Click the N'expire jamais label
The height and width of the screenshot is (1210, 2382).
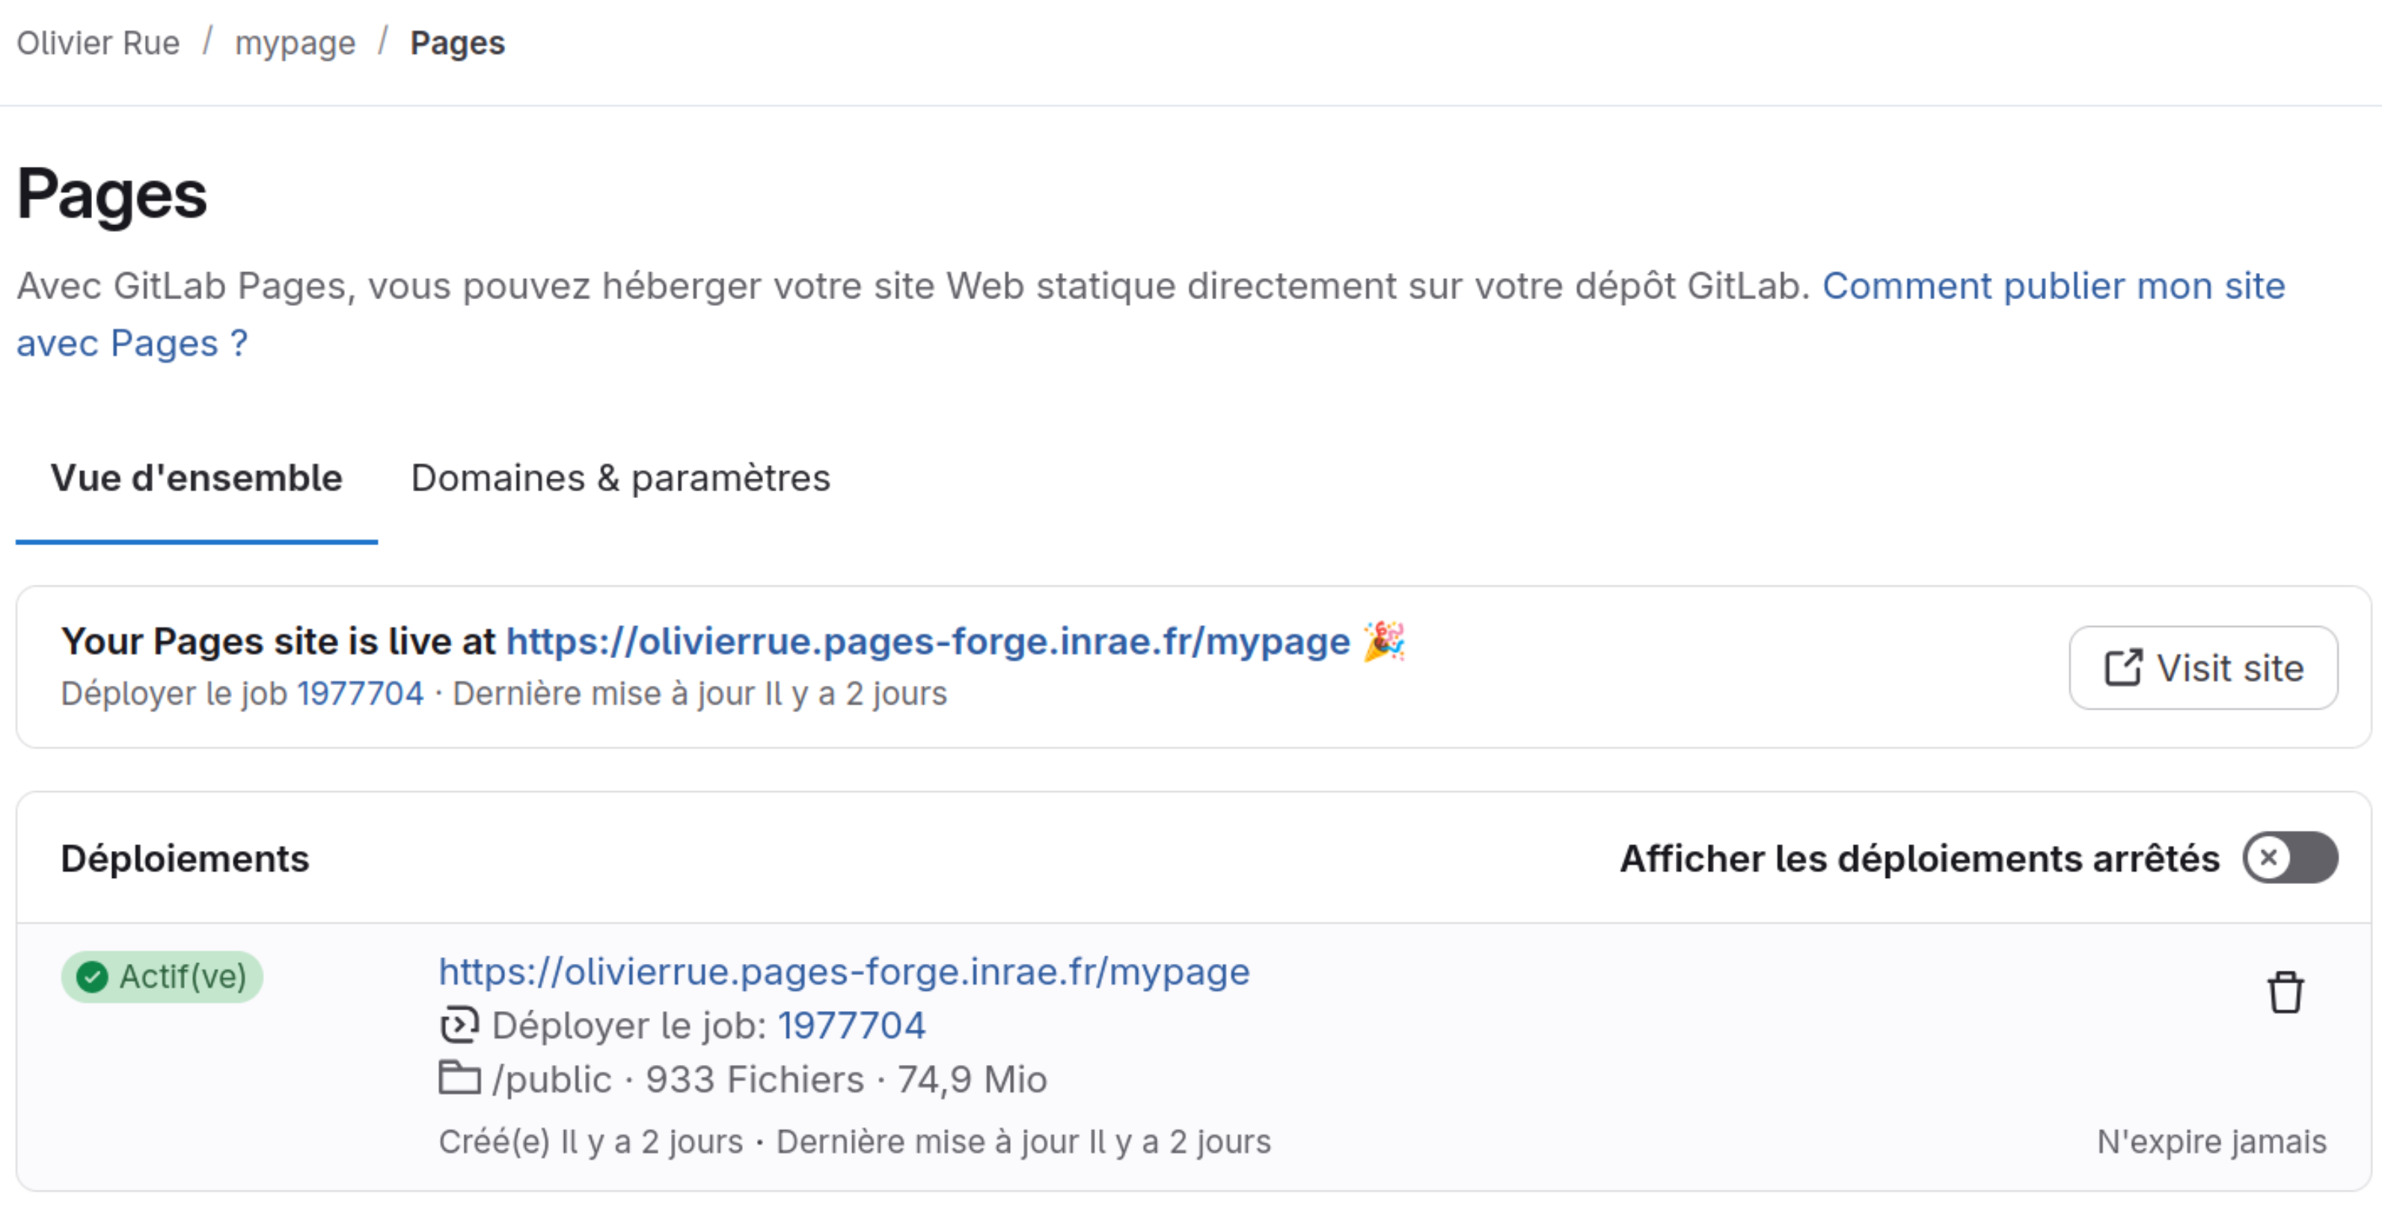2210,1140
